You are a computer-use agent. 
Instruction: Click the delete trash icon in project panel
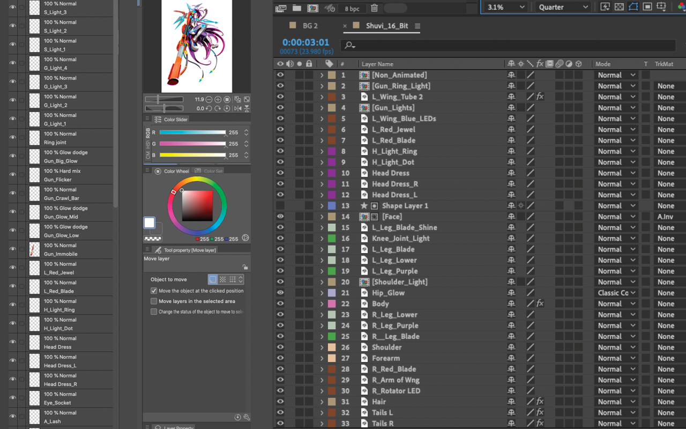(374, 8)
